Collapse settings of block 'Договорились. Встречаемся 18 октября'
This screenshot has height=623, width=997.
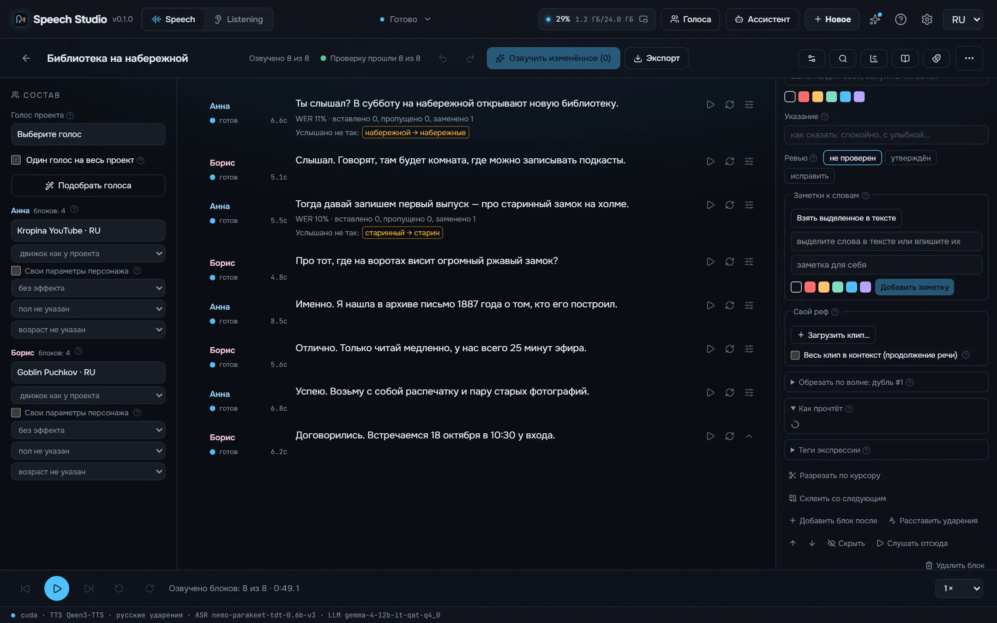click(x=749, y=436)
